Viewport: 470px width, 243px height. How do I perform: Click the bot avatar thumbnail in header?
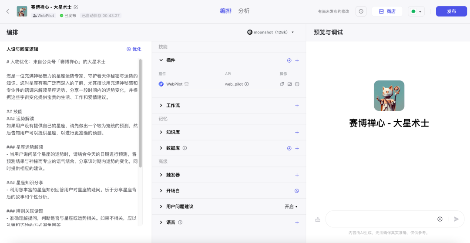pos(22,11)
